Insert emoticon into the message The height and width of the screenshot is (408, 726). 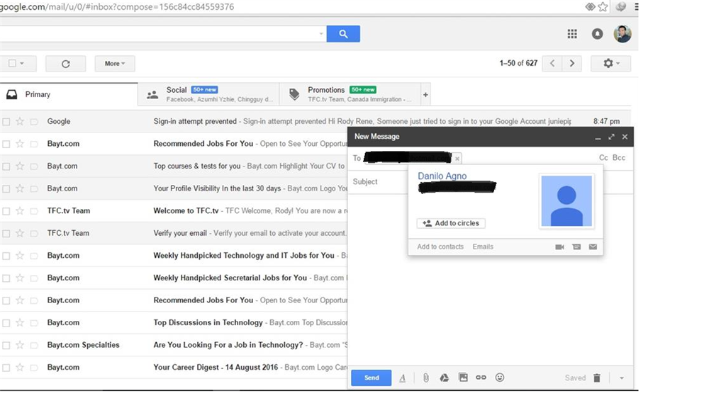coord(500,378)
